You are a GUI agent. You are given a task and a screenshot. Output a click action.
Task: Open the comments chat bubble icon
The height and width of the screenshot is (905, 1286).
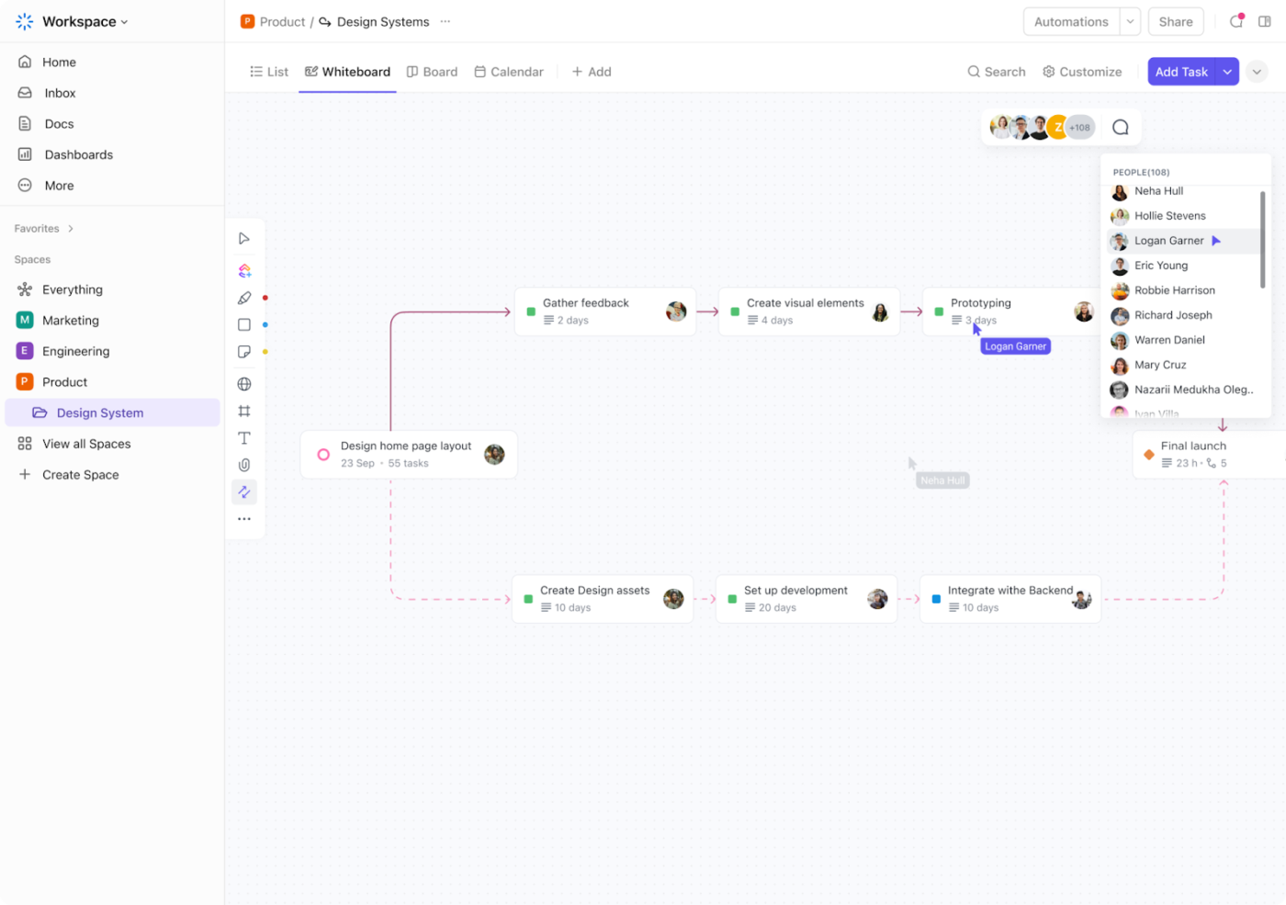(1121, 128)
